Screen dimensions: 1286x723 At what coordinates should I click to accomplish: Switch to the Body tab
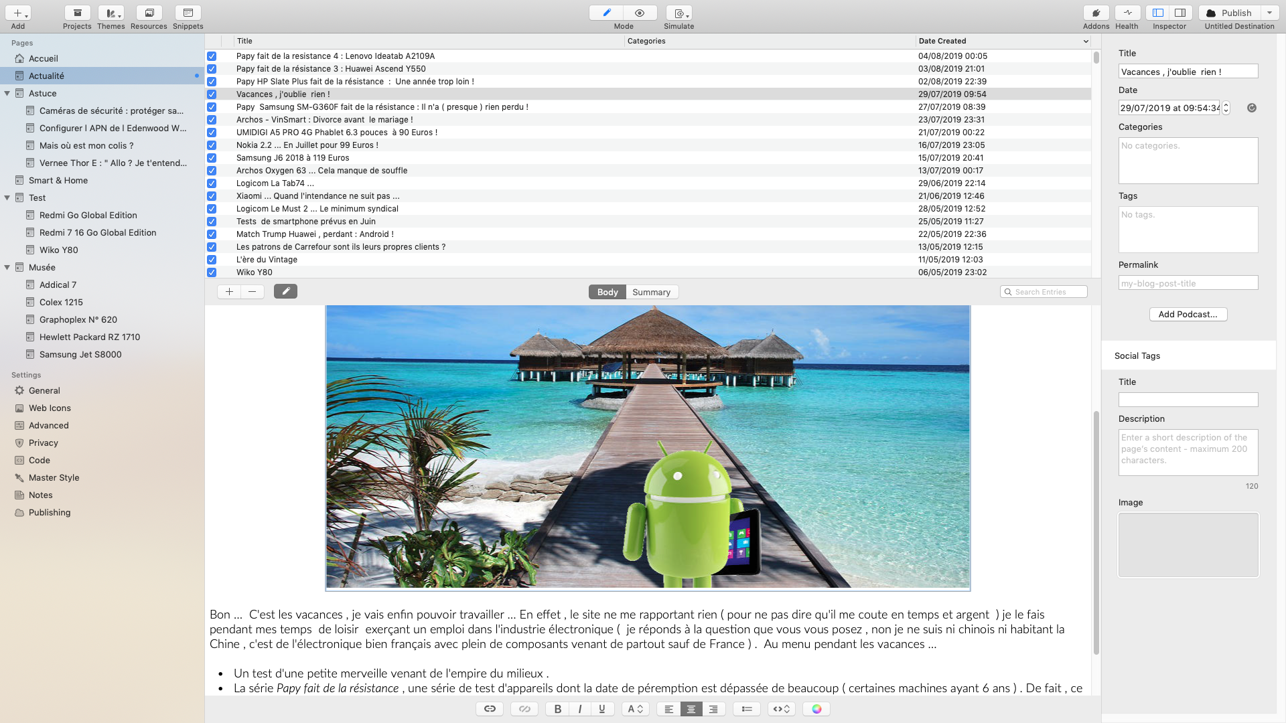point(608,292)
